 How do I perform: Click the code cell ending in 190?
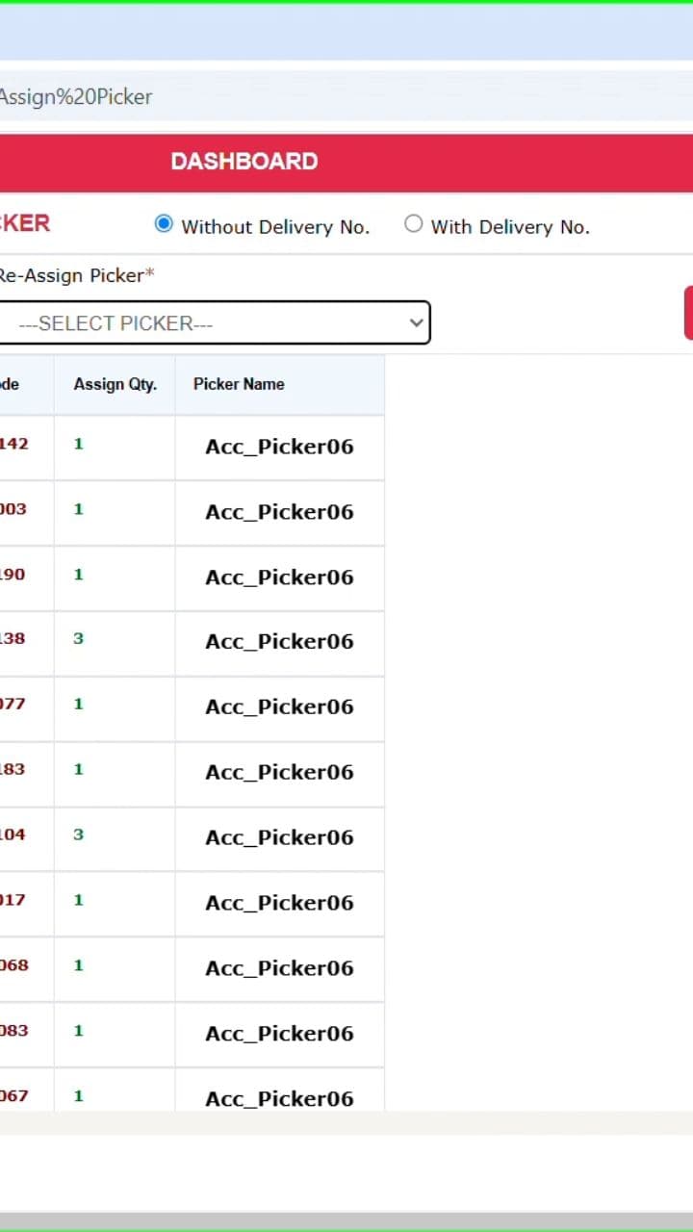[x=13, y=575]
